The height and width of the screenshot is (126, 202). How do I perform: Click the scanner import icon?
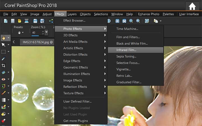[27, 21]
